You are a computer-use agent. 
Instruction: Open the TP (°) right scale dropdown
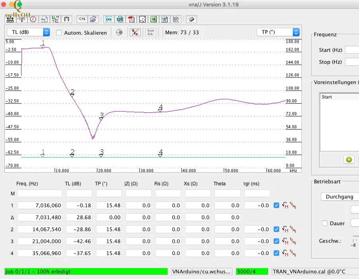(x=278, y=32)
